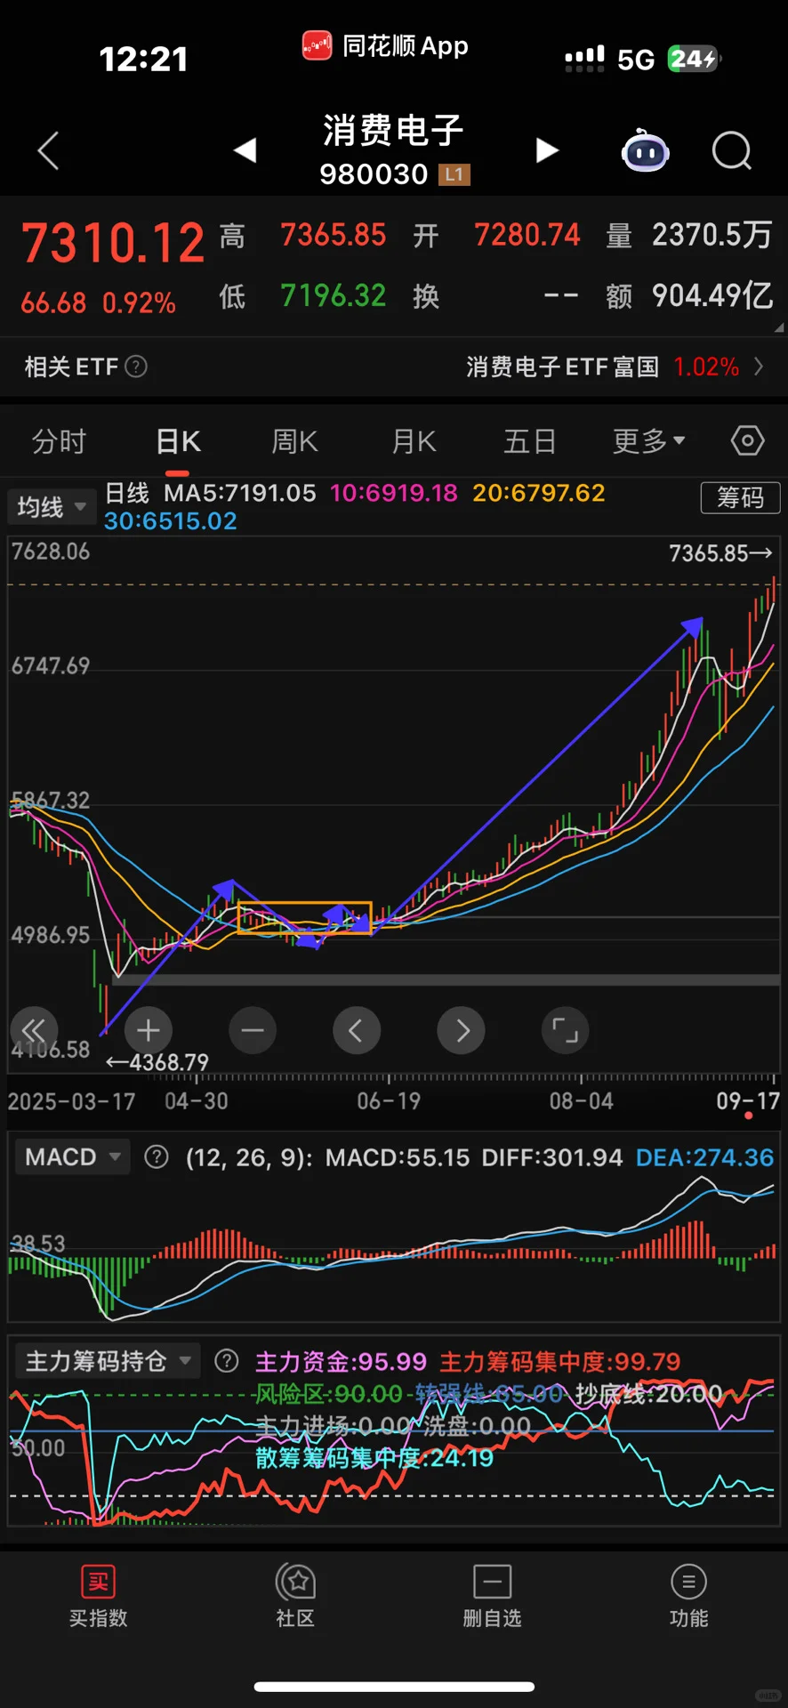This screenshot has width=788, height=1708.
Task: Tap the 7310.12 current price
Action: coord(113,243)
